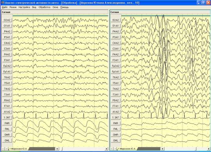Select the Fp1-A1 channel button in left panel

pos(7,72)
